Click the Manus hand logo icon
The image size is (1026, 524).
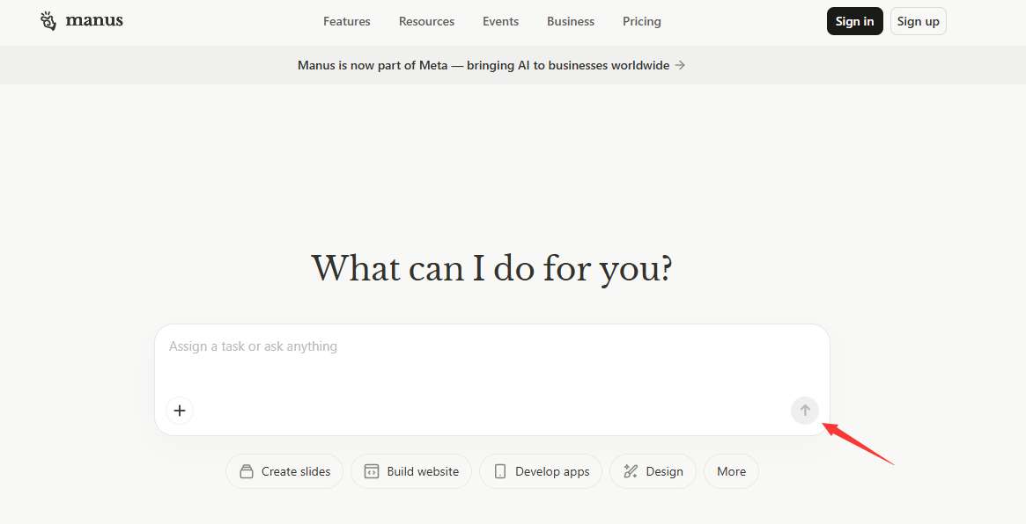[48, 21]
